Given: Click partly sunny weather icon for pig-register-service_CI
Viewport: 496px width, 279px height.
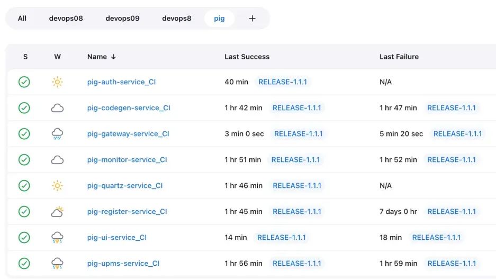Looking at the screenshot, I should tap(57, 212).
